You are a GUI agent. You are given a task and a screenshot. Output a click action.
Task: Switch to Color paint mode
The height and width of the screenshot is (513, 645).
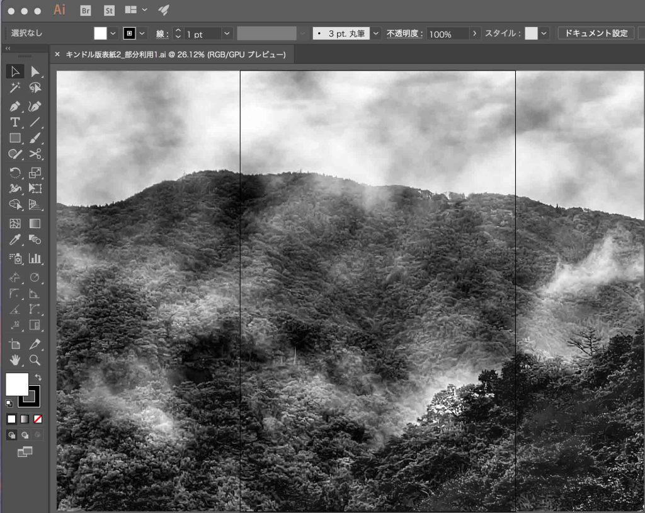click(11, 419)
